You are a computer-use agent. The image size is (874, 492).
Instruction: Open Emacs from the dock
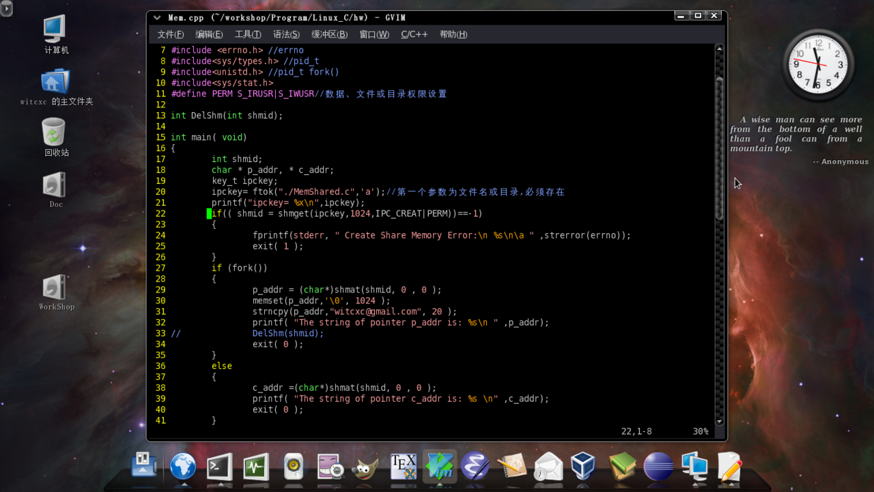click(x=475, y=467)
